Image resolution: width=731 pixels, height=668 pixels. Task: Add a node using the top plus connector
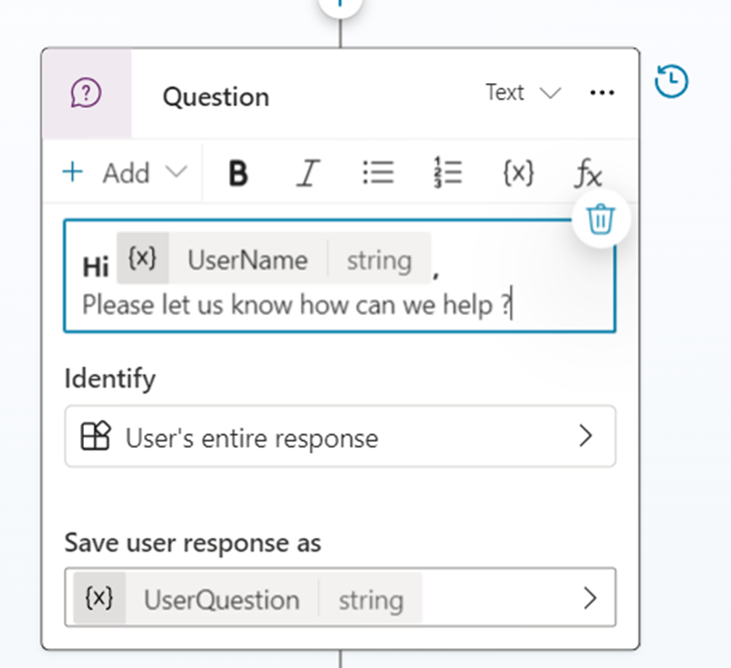pyautogui.click(x=340, y=4)
